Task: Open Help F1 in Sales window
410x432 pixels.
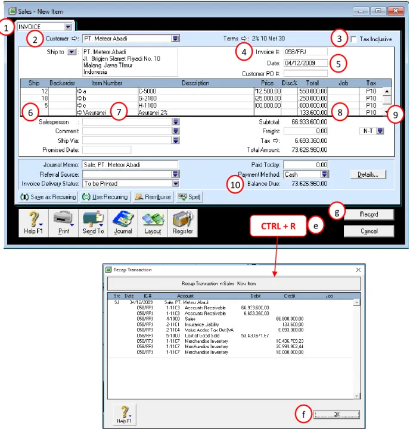Action: [x=33, y=223]
